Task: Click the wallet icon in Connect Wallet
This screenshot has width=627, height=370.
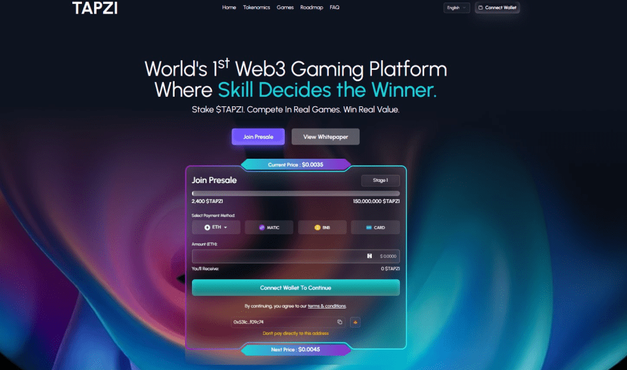Action: point(480,8)
